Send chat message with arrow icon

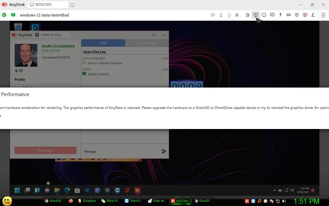[164, 151]
